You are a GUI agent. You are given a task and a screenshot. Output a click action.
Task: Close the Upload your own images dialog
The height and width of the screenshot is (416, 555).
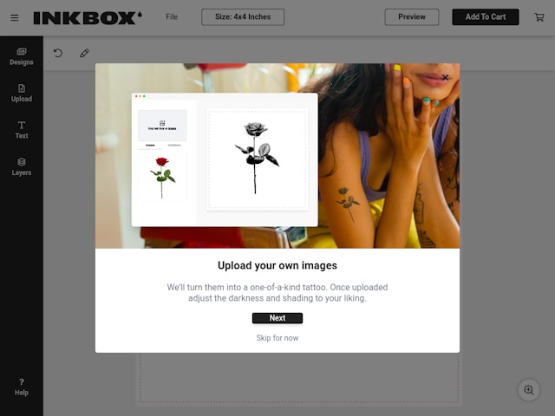coord(445,77)
